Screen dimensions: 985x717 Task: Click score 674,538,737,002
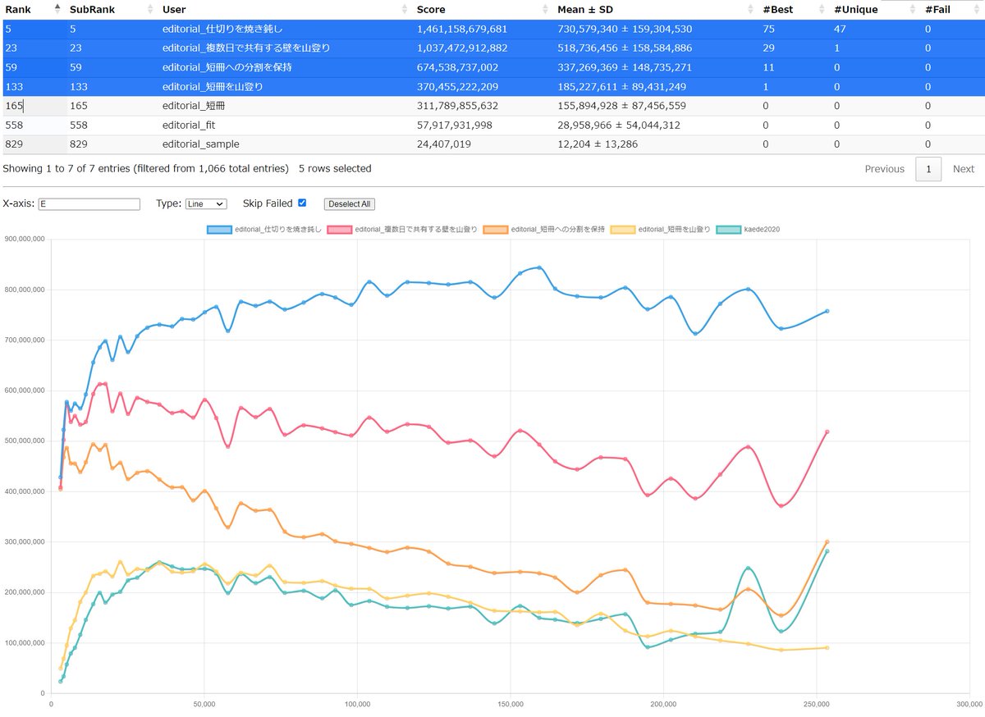[x=457, y=67]
